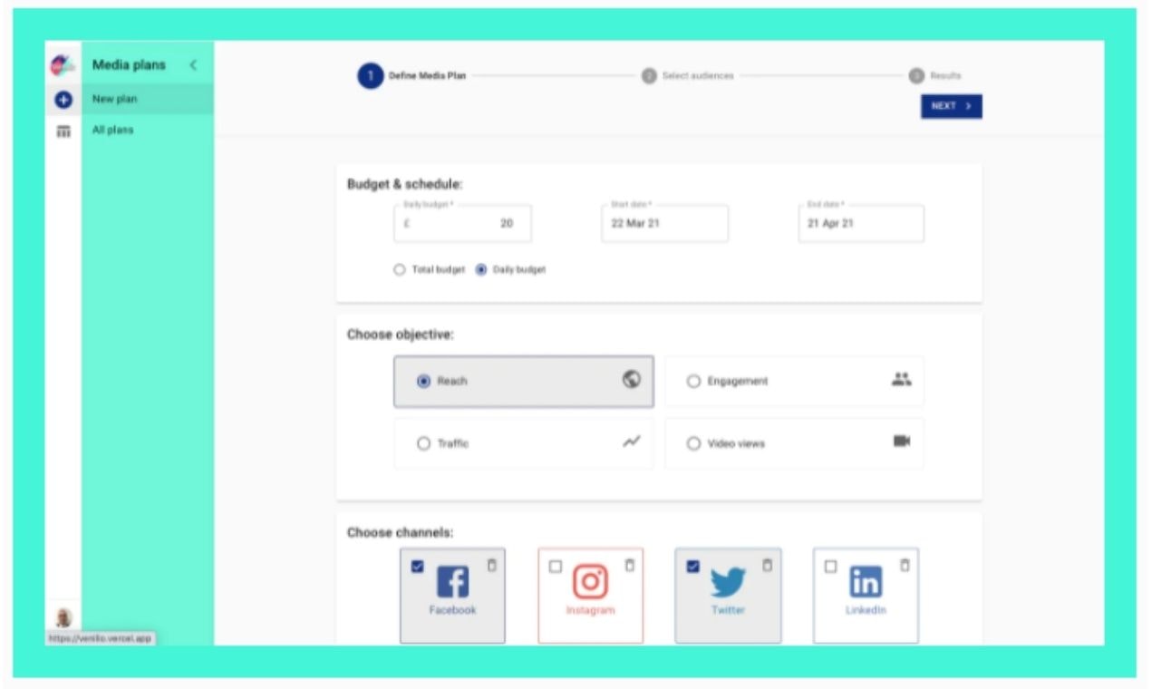Screen dimensions: 1151x689
Task: Open the End date field
Action: pos(861,223)
